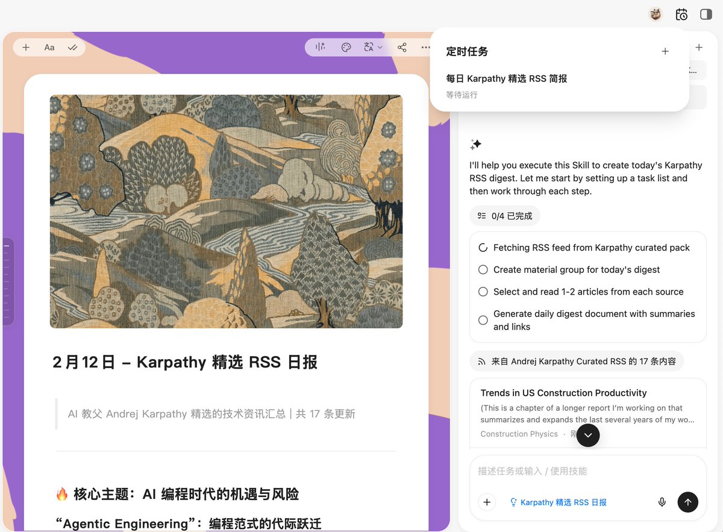The width and height of the screenshot is (723, 532).
Task: Click the palette icon to change theme
Action: 346,46
